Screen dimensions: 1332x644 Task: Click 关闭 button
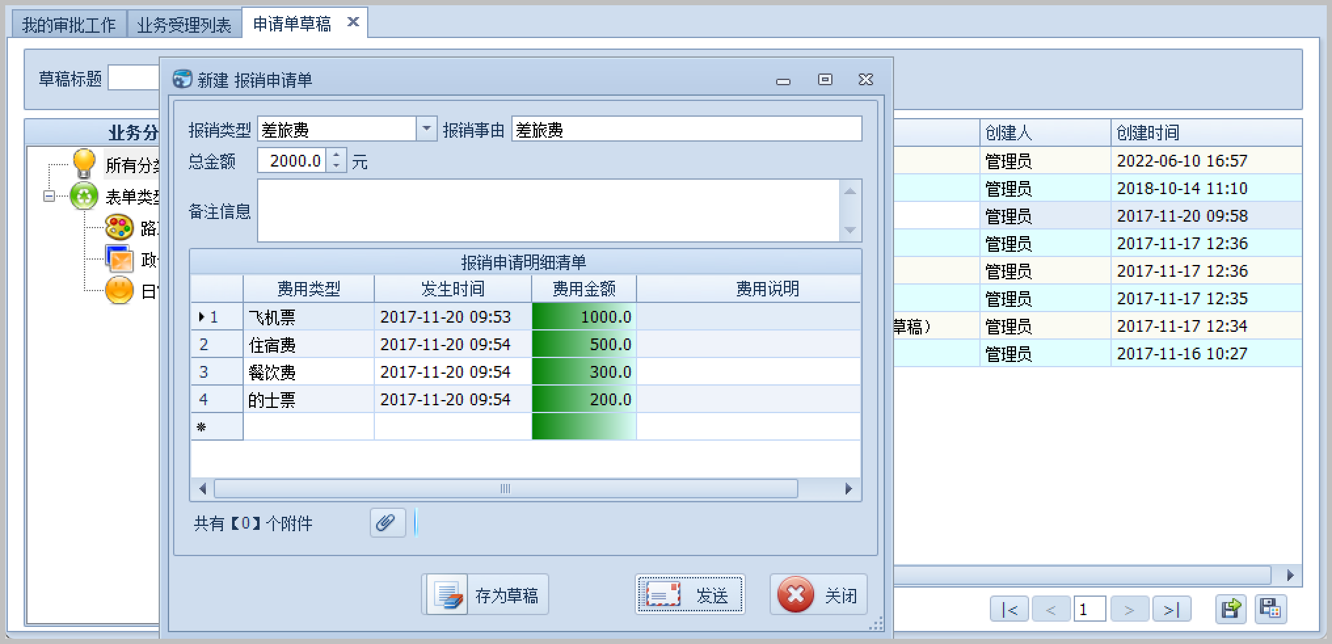click(x=819, y=595)
